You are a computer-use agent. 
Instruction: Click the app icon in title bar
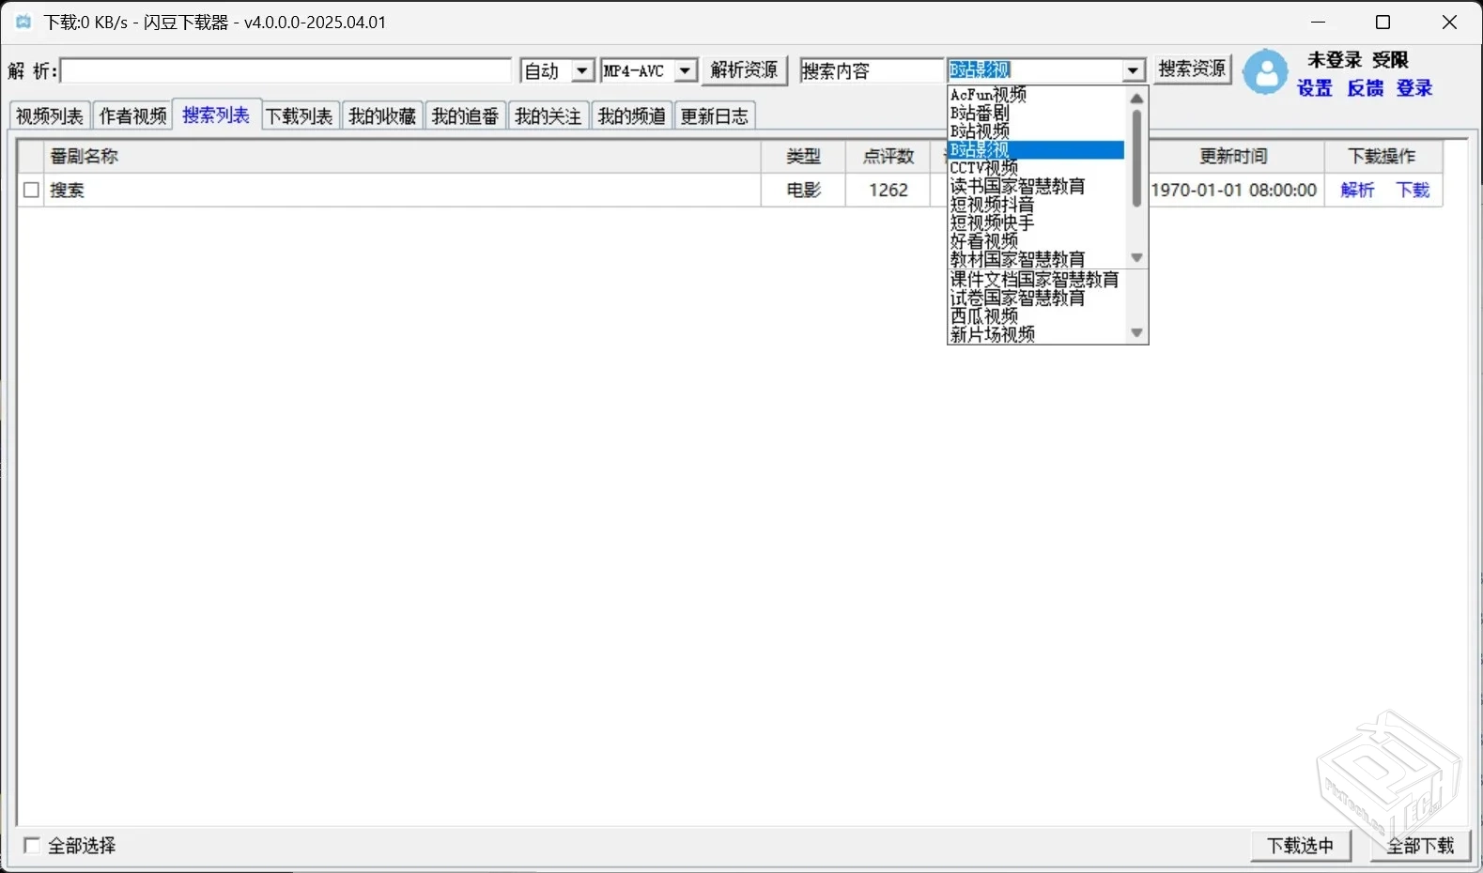click(23, 22)
